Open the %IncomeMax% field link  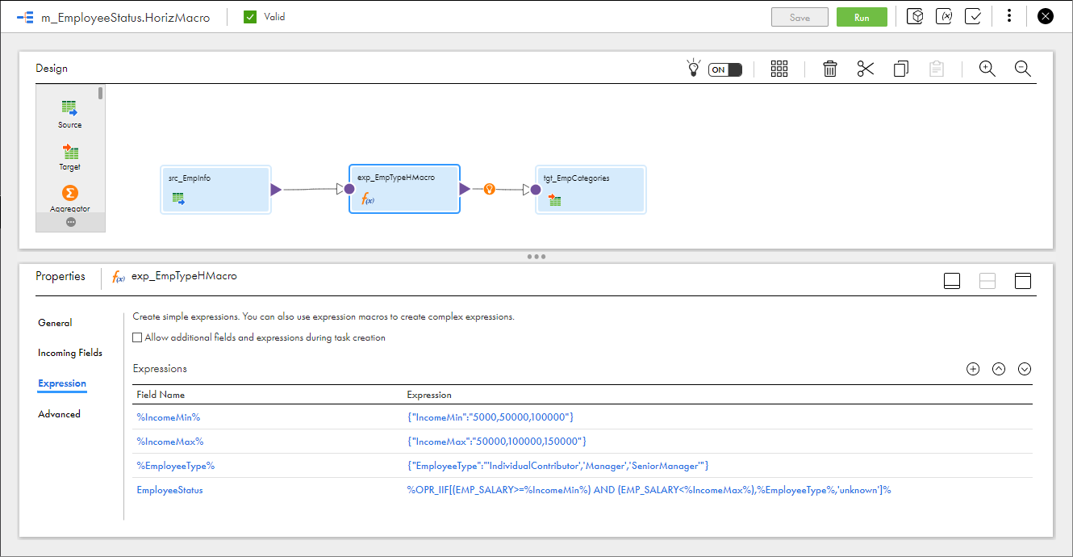pos(170,442)
